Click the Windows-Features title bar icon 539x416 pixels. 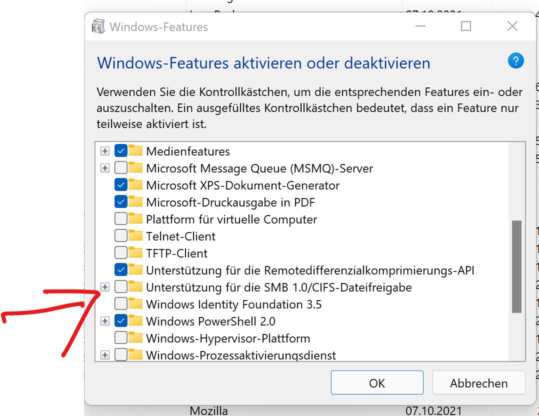click(x=99, y=26)
